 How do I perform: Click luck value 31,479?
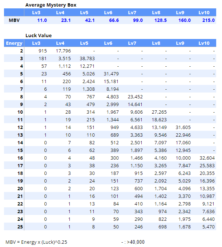coord(111,74)
